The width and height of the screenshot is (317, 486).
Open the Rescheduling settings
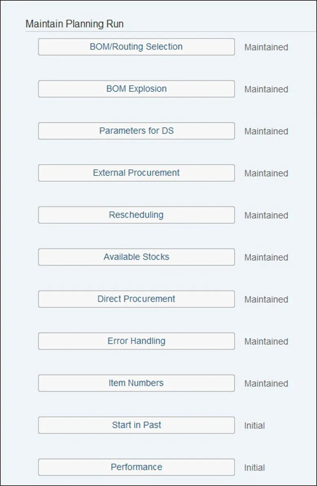coord(136,215)
